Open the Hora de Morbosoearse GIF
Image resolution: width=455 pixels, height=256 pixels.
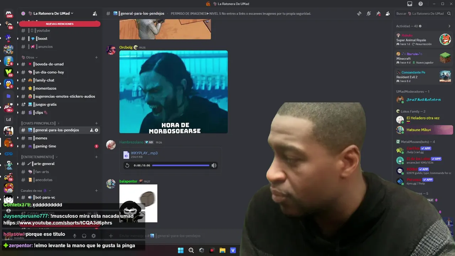coord(173,92)
